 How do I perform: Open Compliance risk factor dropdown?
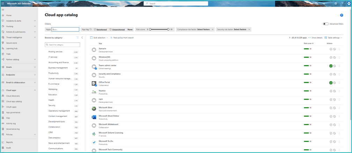(195, 30)
